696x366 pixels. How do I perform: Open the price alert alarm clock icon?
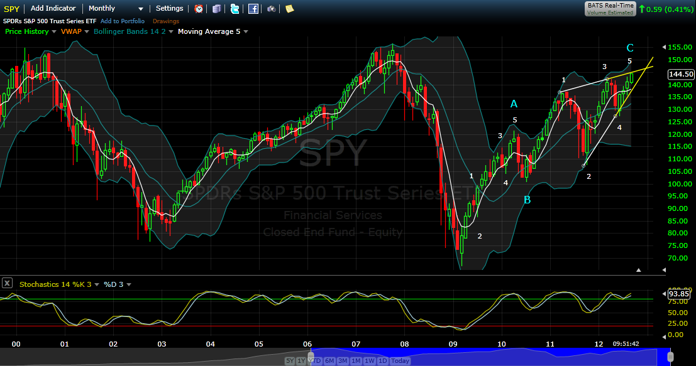199,9
